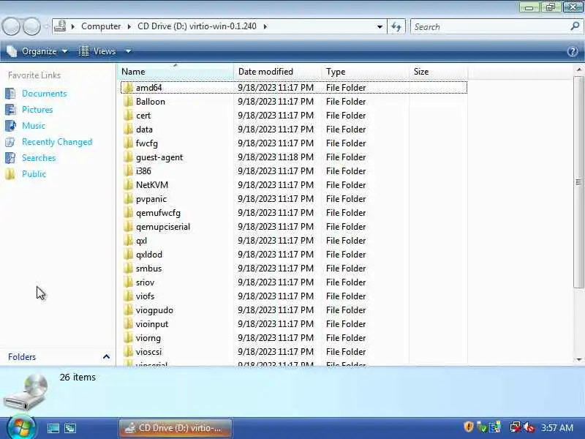Select the viofs folder icon

(x=128, y=296)
